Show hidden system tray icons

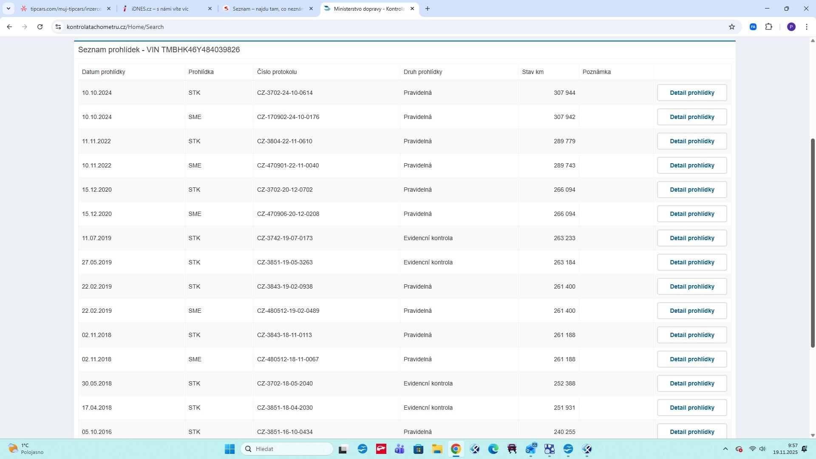point(725,449)
